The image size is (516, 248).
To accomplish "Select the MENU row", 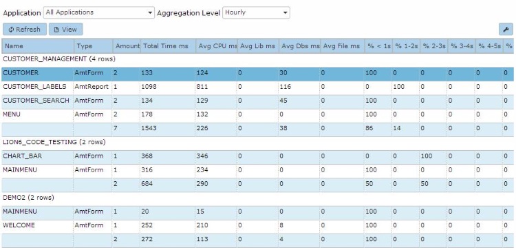I will pos(257,114).
